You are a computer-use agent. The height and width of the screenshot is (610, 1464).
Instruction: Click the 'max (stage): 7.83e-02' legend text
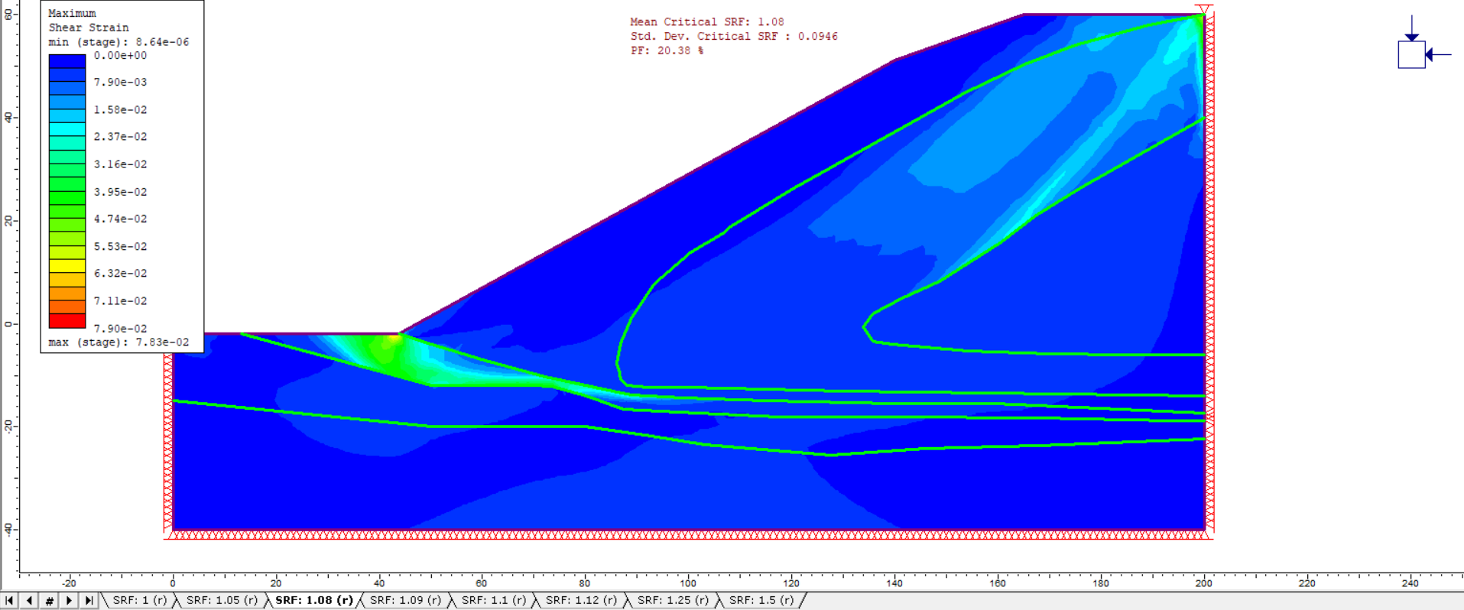(118, 342)
